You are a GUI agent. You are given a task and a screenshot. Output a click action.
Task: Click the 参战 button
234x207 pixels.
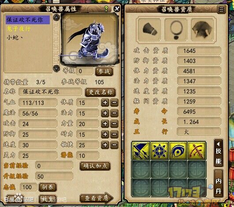click(x=104, y=72)
